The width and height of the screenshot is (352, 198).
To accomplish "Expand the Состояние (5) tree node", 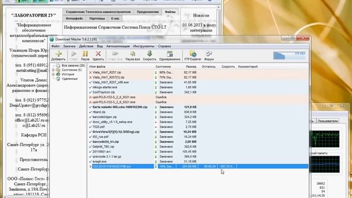I will point(53,70).
